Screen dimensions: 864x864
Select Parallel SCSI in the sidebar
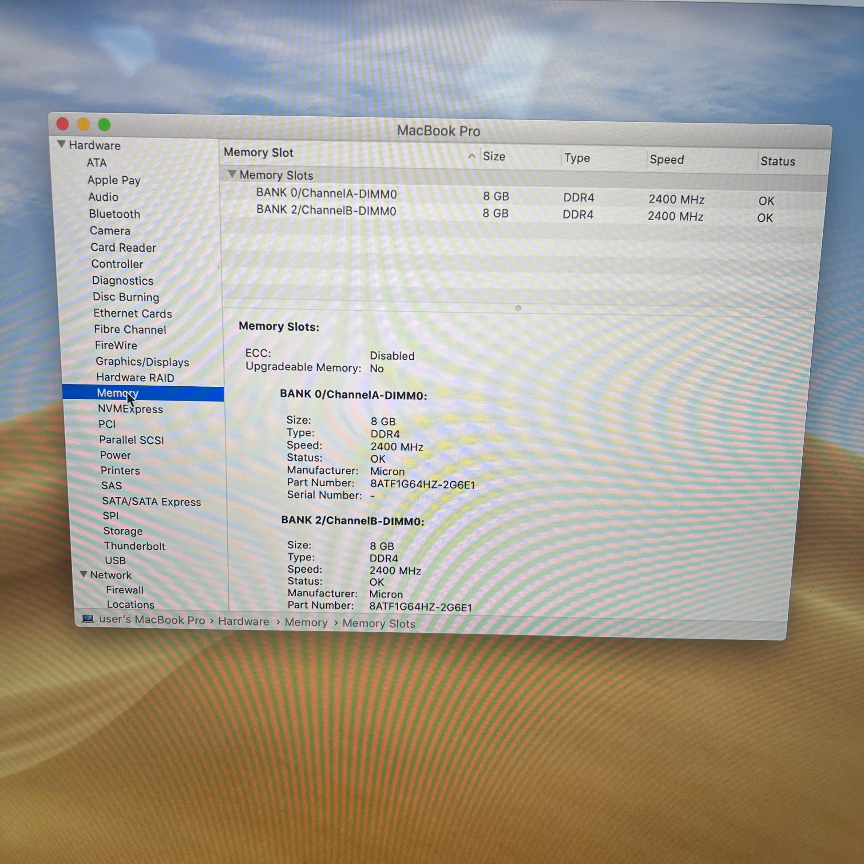coord(131,440)
